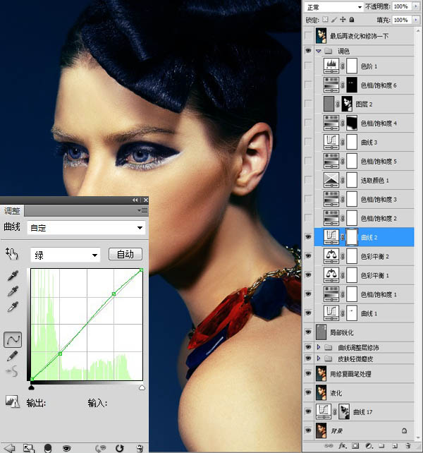
Task: Open the curves preset dropdown showing 自定
Action: (85, 228)
